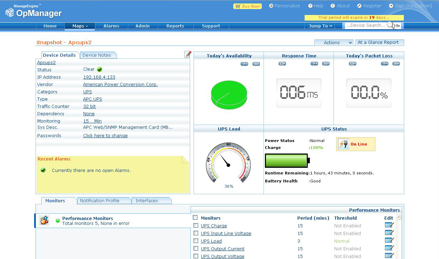Switch to the Notification Profile tab

click(104, 201)
